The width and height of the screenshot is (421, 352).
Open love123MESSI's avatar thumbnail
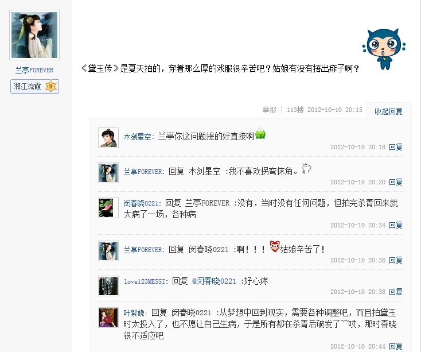pos(108,286)
